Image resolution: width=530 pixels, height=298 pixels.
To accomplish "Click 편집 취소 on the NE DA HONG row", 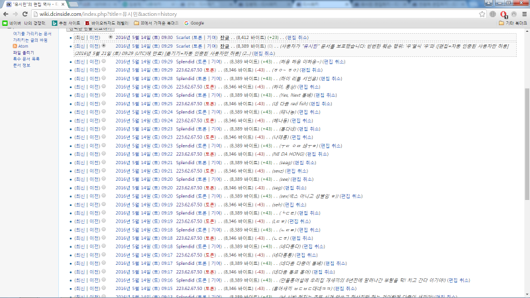I will [317, 154].
